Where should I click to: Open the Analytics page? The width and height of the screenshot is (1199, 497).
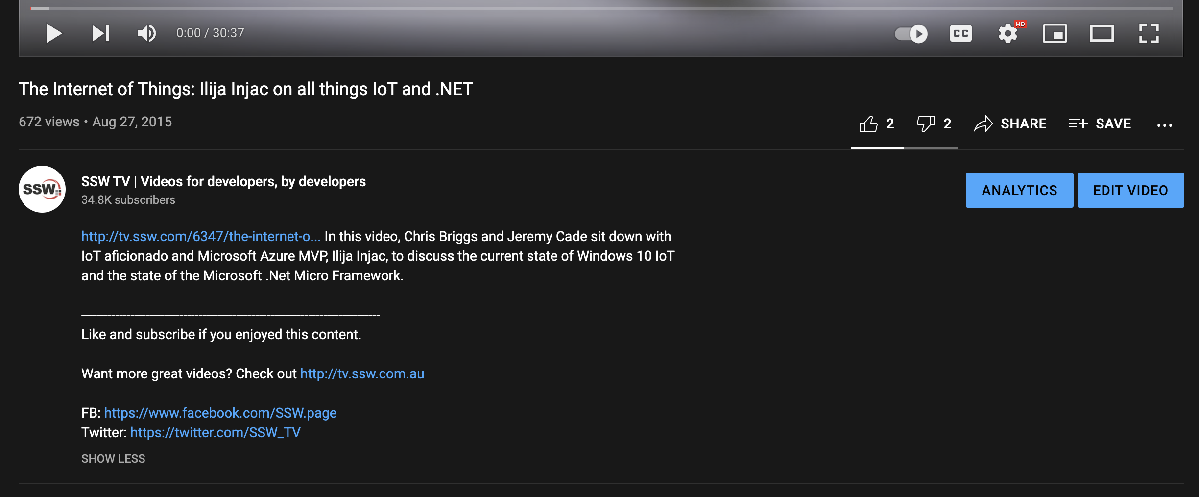click(x=1019, y=190)
